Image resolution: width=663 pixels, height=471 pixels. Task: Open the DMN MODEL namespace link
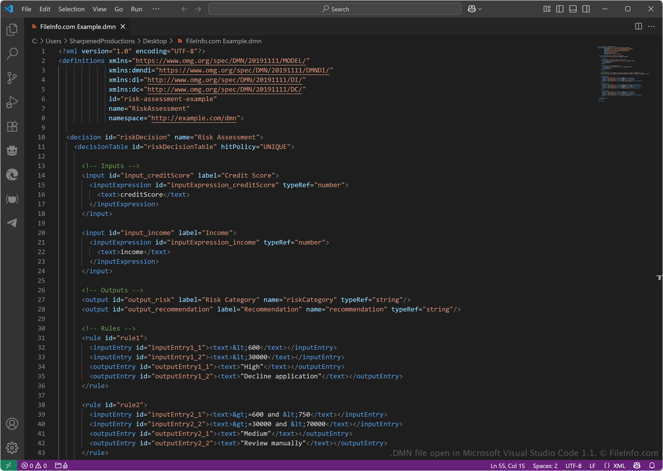click(x=221, y=61)
